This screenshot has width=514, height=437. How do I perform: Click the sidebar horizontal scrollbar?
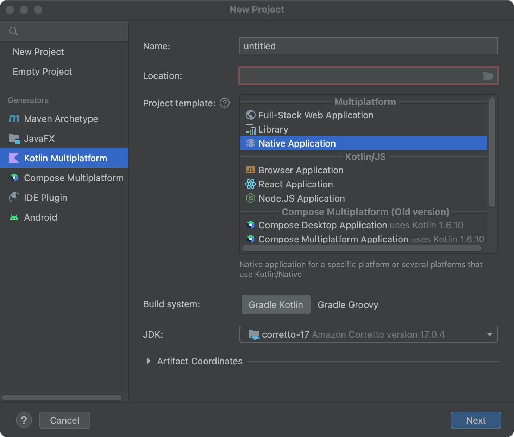62,398
